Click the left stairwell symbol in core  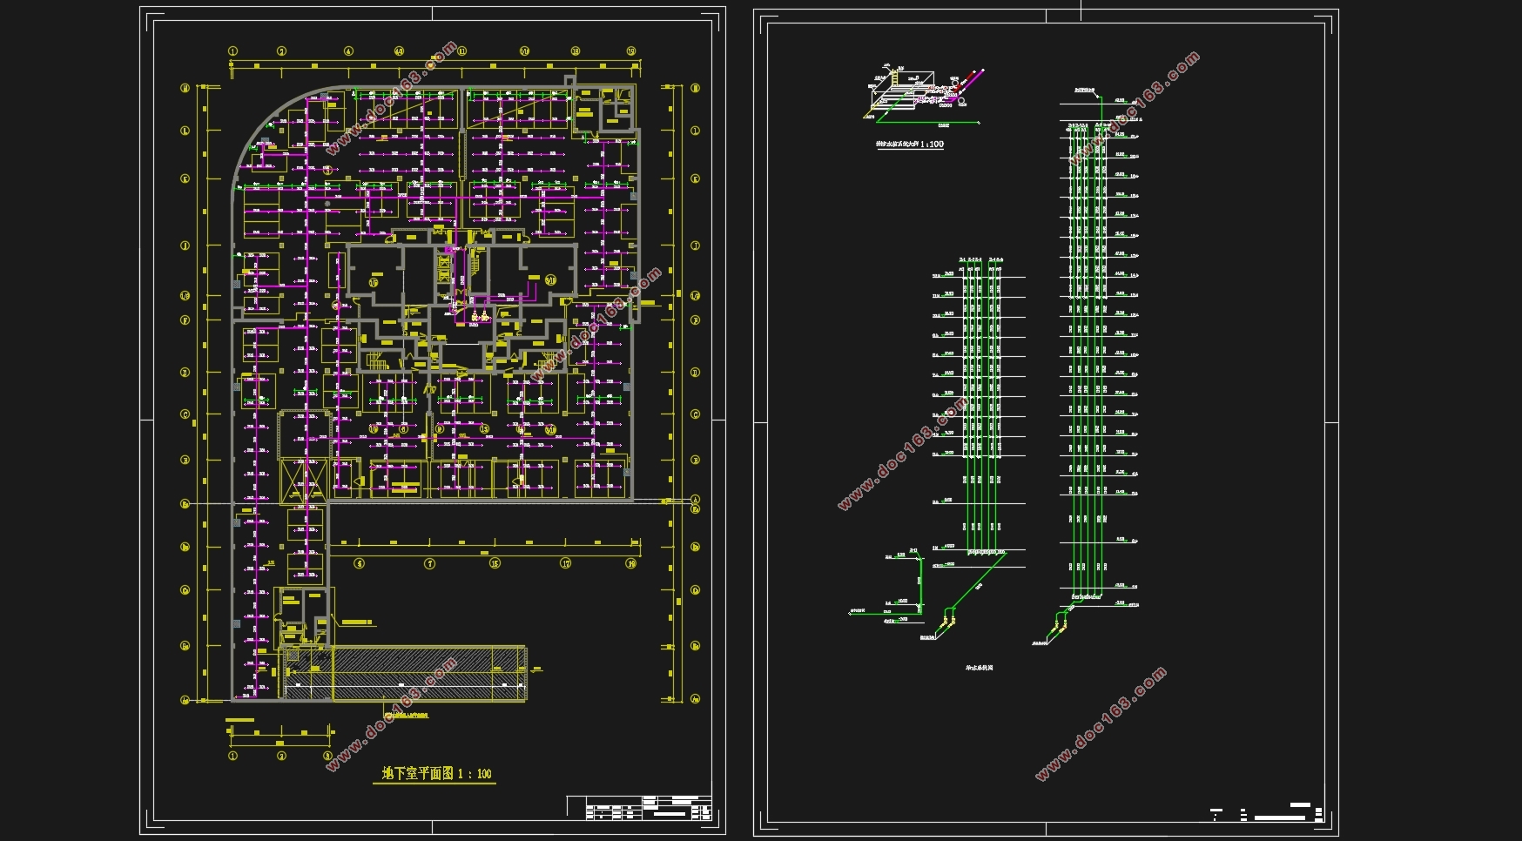point(377,360)
